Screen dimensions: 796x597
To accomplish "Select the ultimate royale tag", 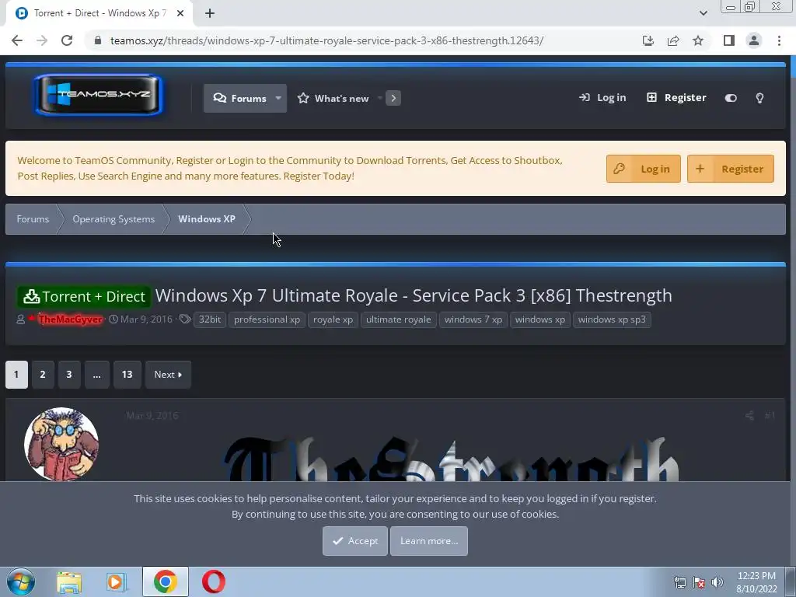I will click(x=399, y=319).
